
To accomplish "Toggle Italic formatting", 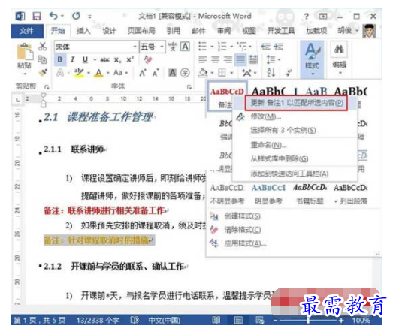I will coord(72,59).
